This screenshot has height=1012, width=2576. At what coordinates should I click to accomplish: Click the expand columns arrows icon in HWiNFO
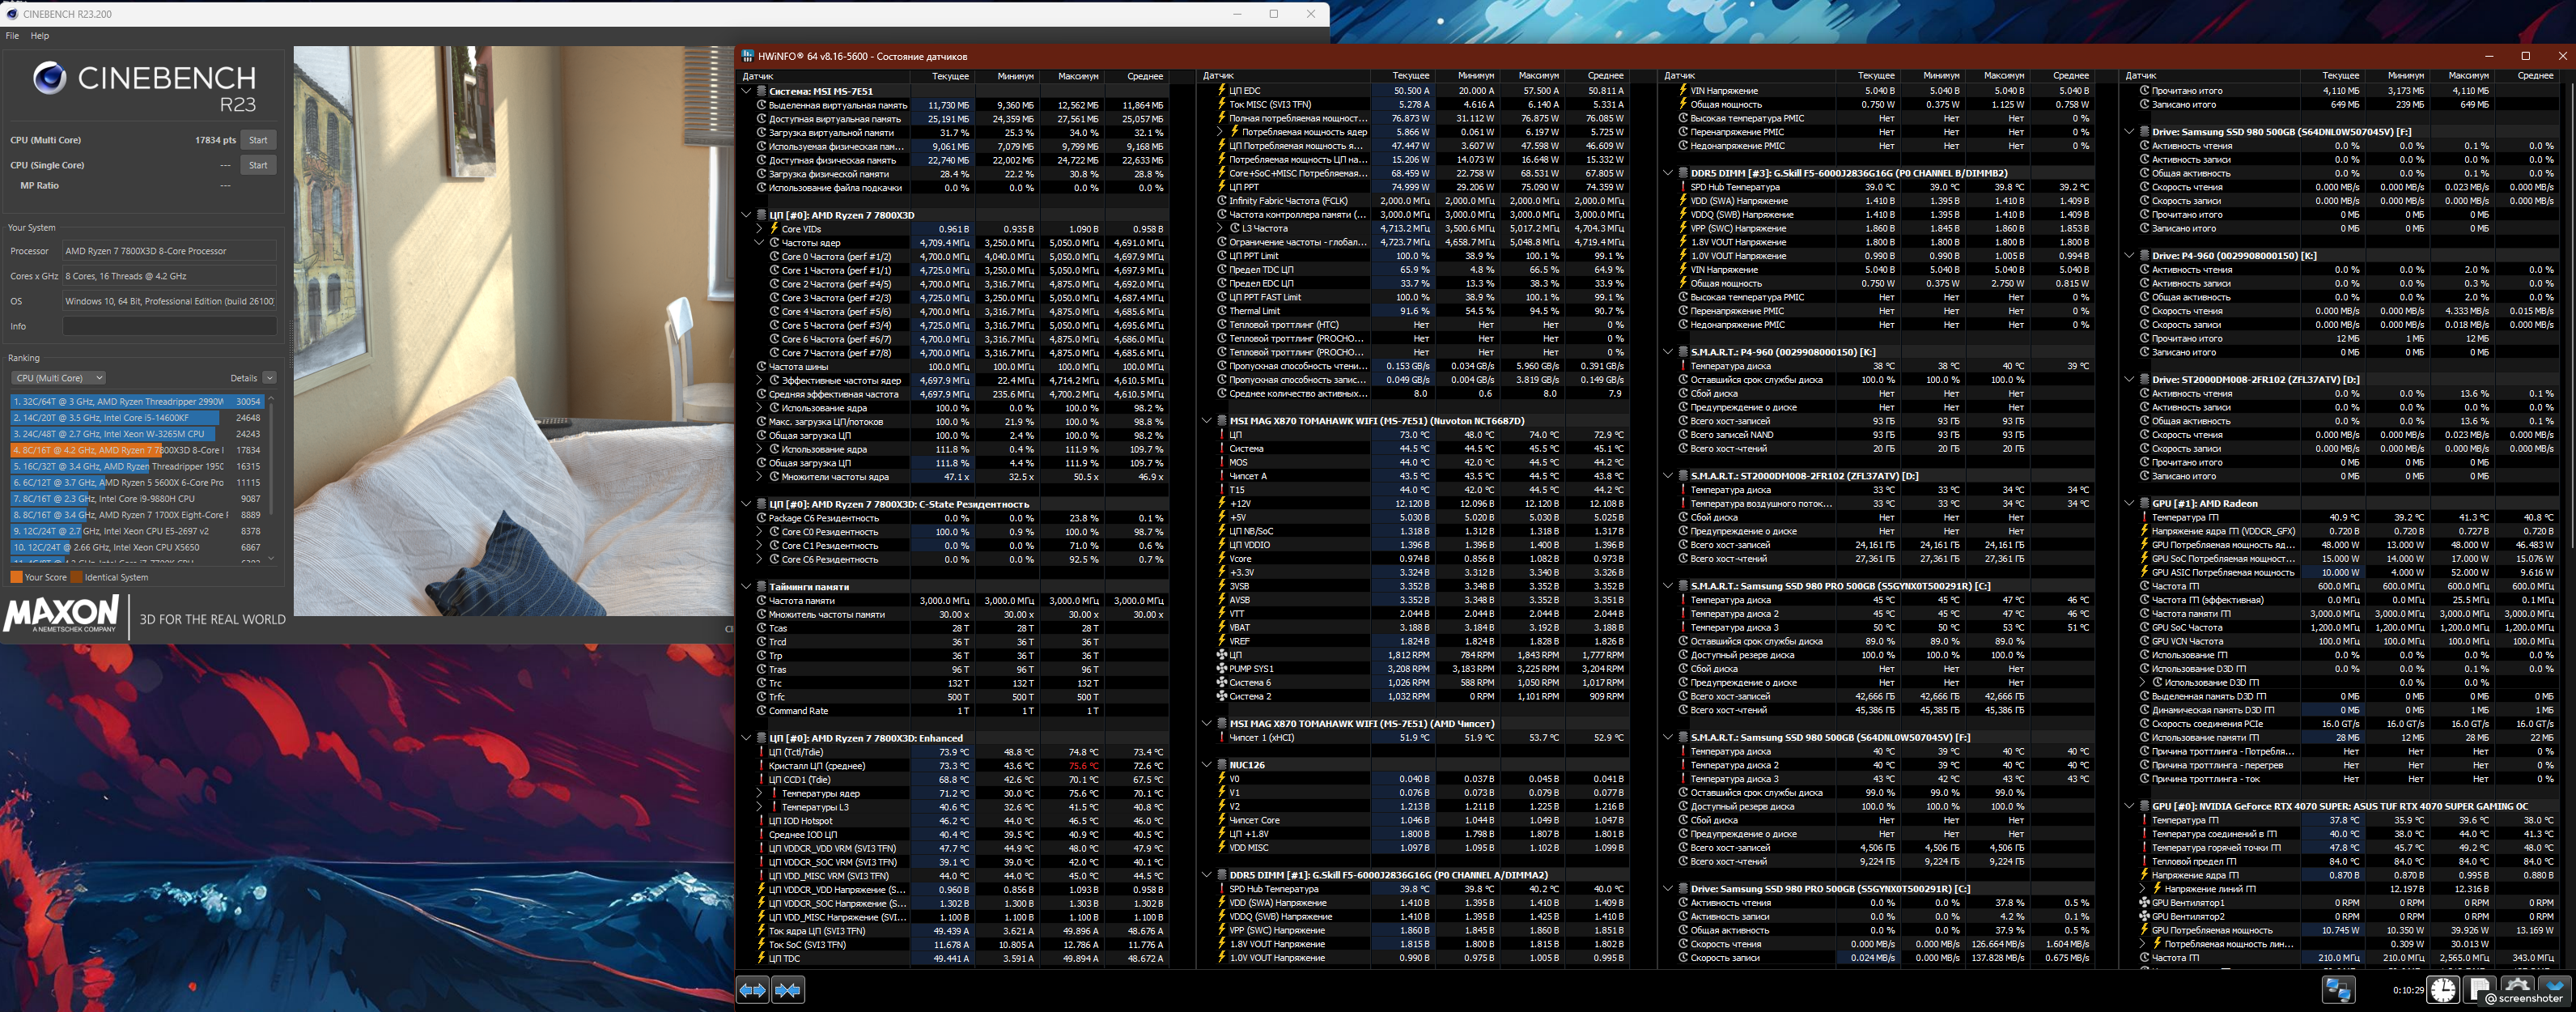click(752, 990)
